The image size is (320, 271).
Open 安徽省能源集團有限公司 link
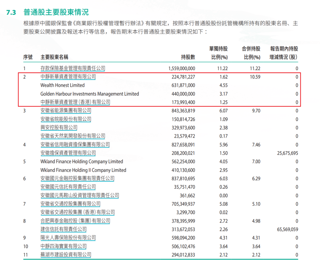coord(66,111)
